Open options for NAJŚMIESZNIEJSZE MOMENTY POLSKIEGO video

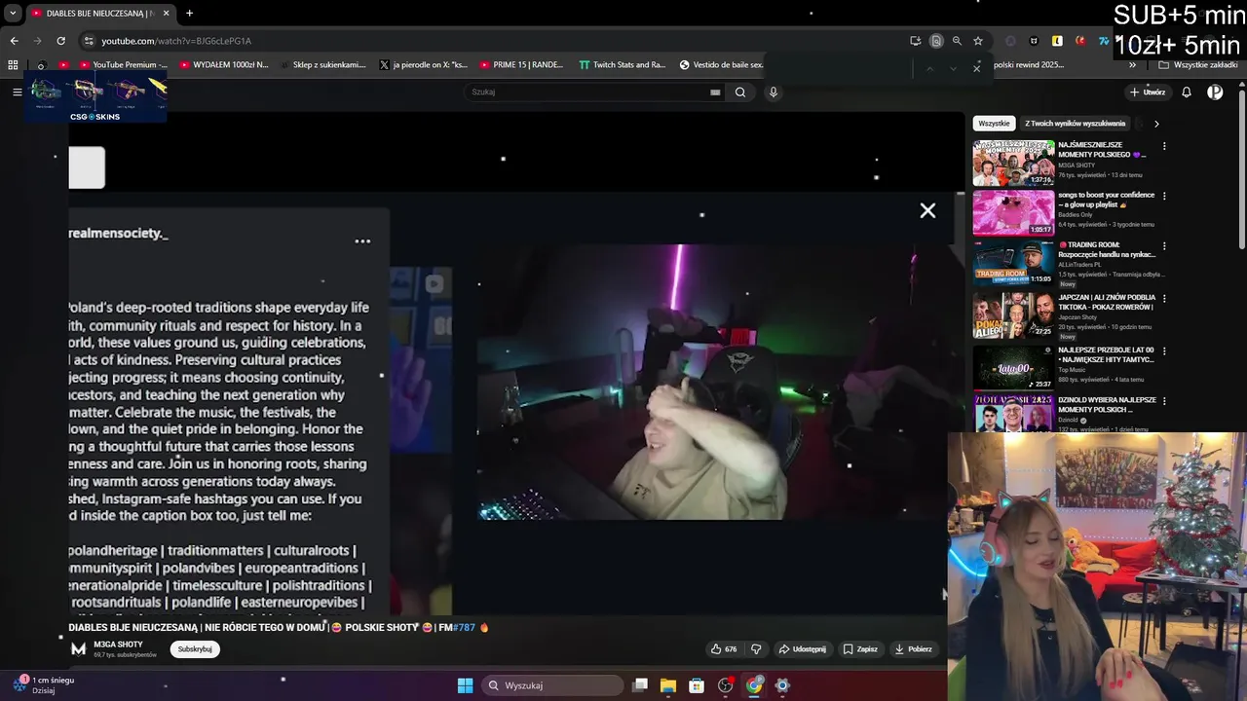[x=1164, y=147]
